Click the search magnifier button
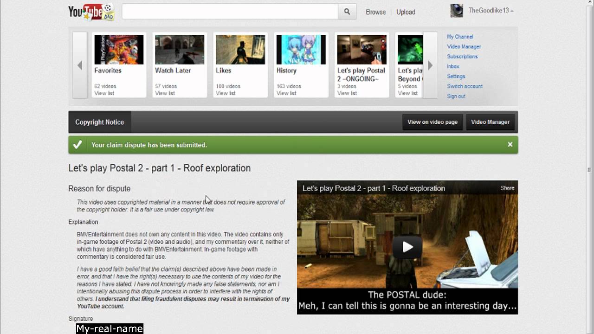The image size is (594, 334). 347,12
